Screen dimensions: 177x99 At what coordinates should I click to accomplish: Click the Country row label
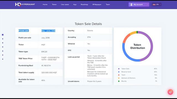71,31
